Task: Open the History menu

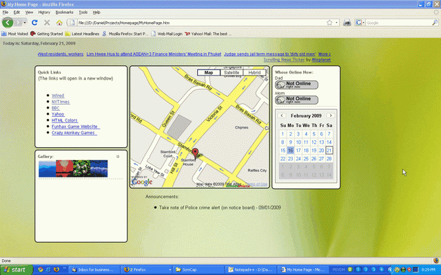Action: pyautogui.click(x=44, y=12)
